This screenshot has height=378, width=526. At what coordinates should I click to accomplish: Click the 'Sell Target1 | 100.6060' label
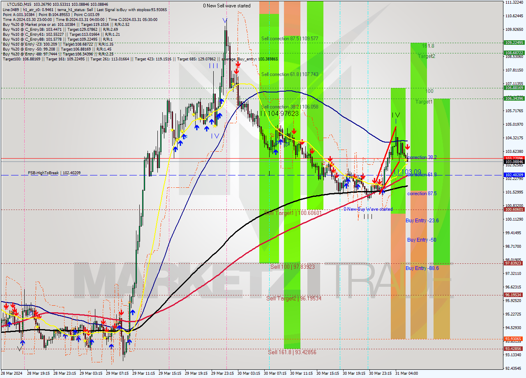293,213
